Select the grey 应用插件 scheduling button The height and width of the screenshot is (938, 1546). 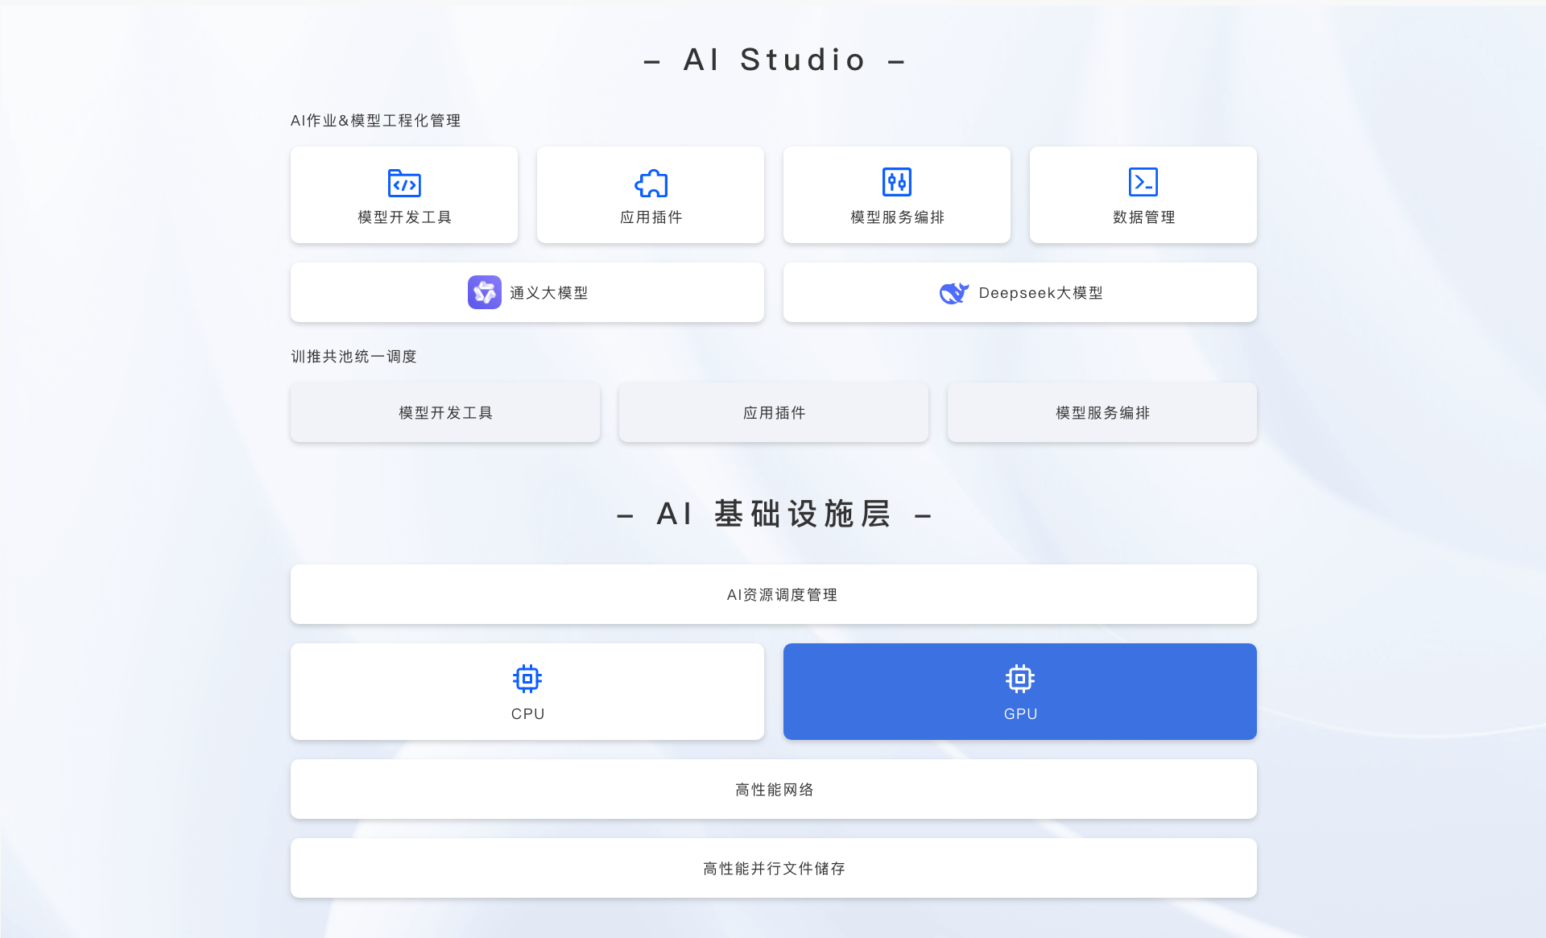coord(774,412)
